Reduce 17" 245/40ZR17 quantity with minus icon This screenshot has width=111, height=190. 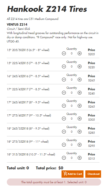(x=64, y=106)
